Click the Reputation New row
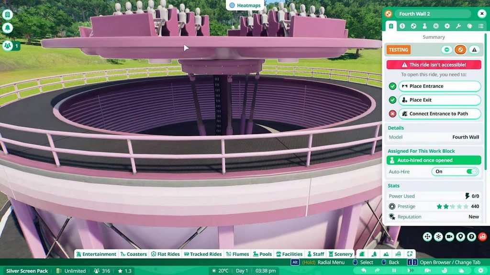The width and height of the screenshot is (490, 275). (434, 217)
